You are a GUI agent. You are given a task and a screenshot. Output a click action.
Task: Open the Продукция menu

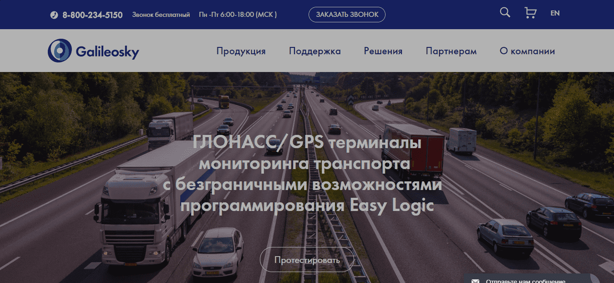click(241, 51)
